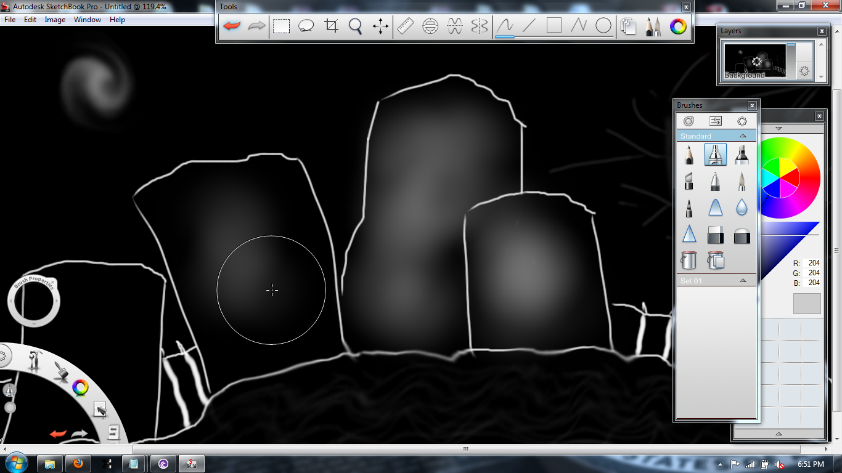Pick the Blur waterdrop brush
The width and height of the screenshot is (842, 473).
(742, 208)
